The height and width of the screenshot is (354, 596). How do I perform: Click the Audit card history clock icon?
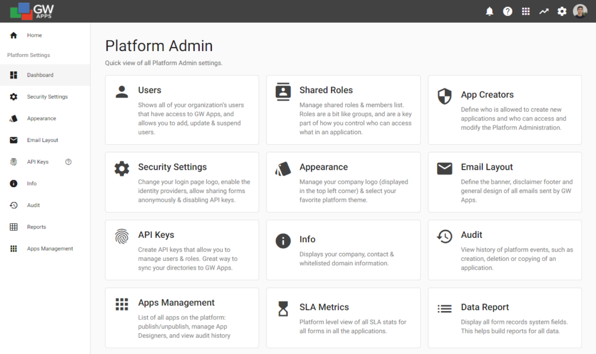[x=444, y=236]
